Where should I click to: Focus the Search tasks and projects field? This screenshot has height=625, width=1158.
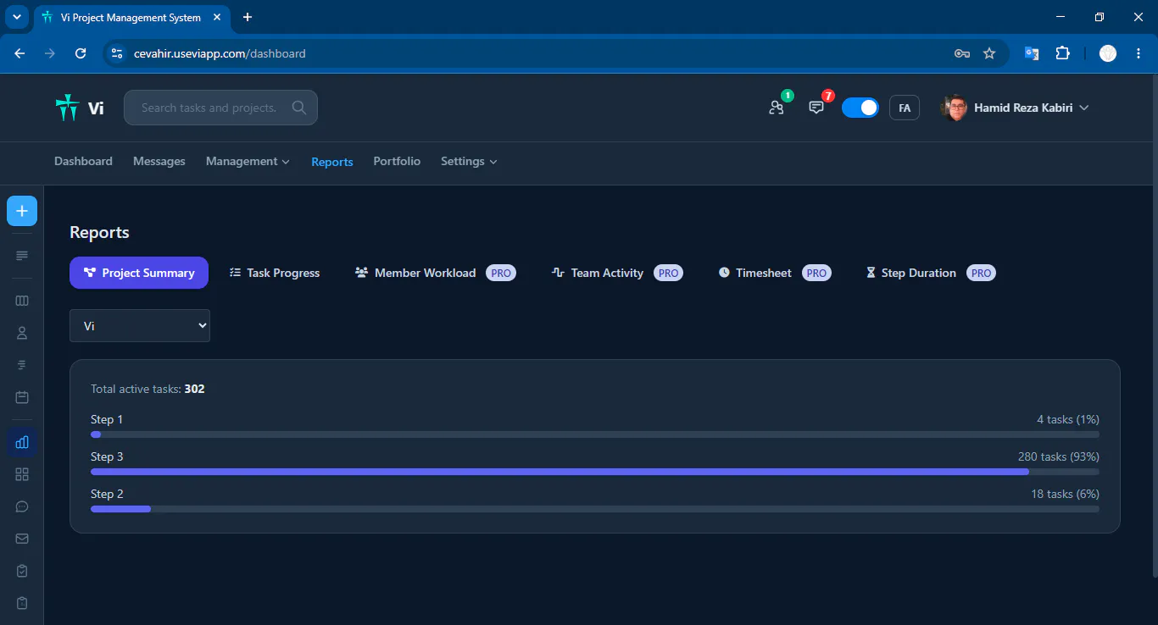tap(220, 108)
